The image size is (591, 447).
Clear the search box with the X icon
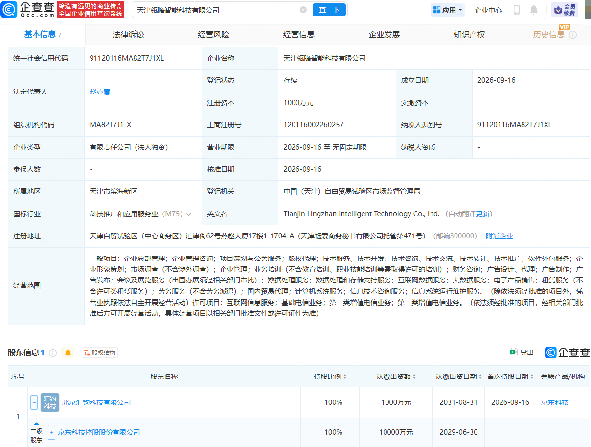click(303, 10)
